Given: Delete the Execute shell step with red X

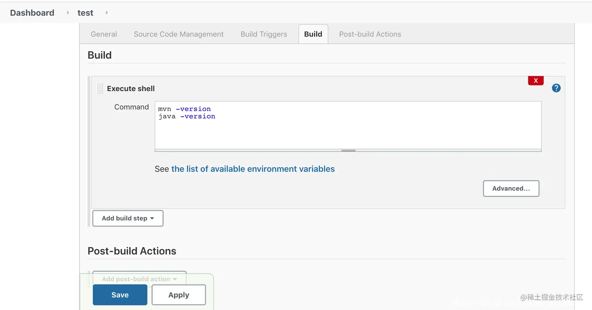Looking at the screenshot, I should tap(536, 81).
